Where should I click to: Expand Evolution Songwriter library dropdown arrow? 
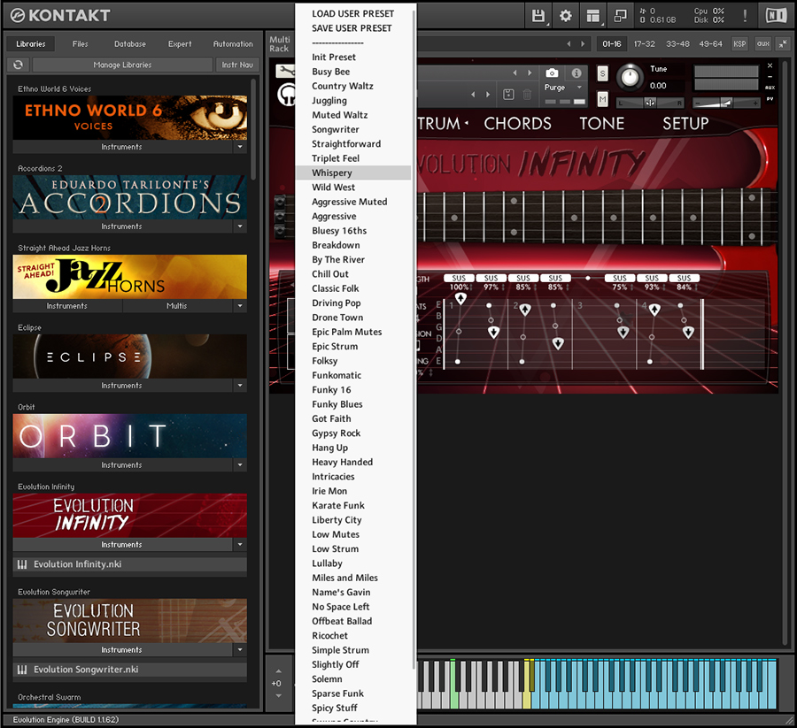pyautogui.click(x=240, y=650)
